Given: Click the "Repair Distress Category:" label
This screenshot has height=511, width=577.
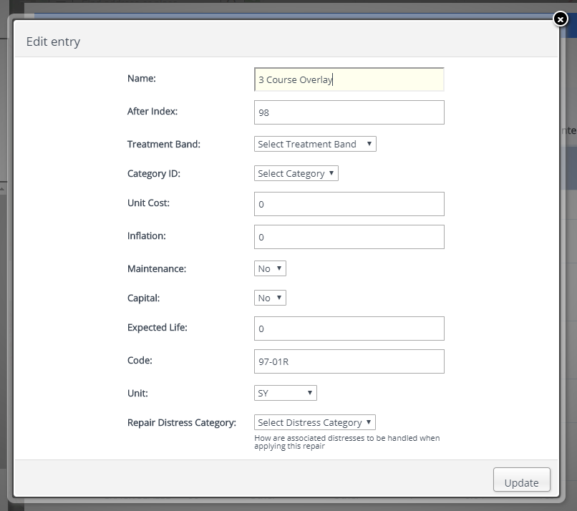Looking at the screenshot, I should click(x=181, y=422).
